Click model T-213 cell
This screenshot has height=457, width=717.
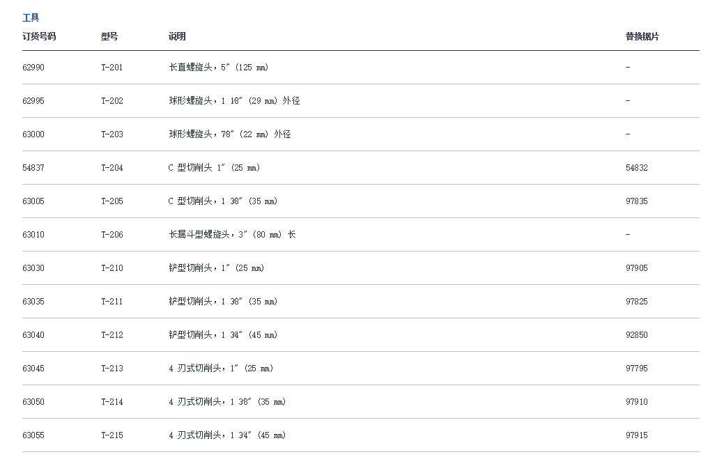coord(112,369)
